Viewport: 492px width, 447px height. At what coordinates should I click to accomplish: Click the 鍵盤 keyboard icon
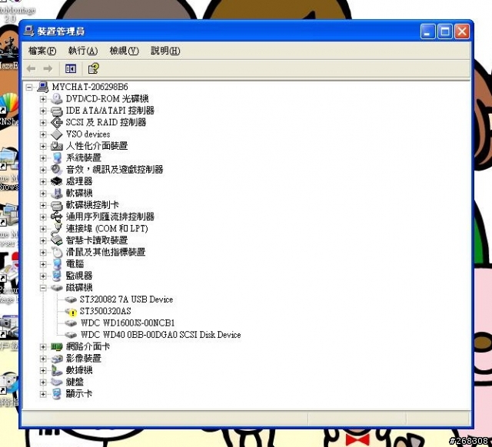coord(57,382)
